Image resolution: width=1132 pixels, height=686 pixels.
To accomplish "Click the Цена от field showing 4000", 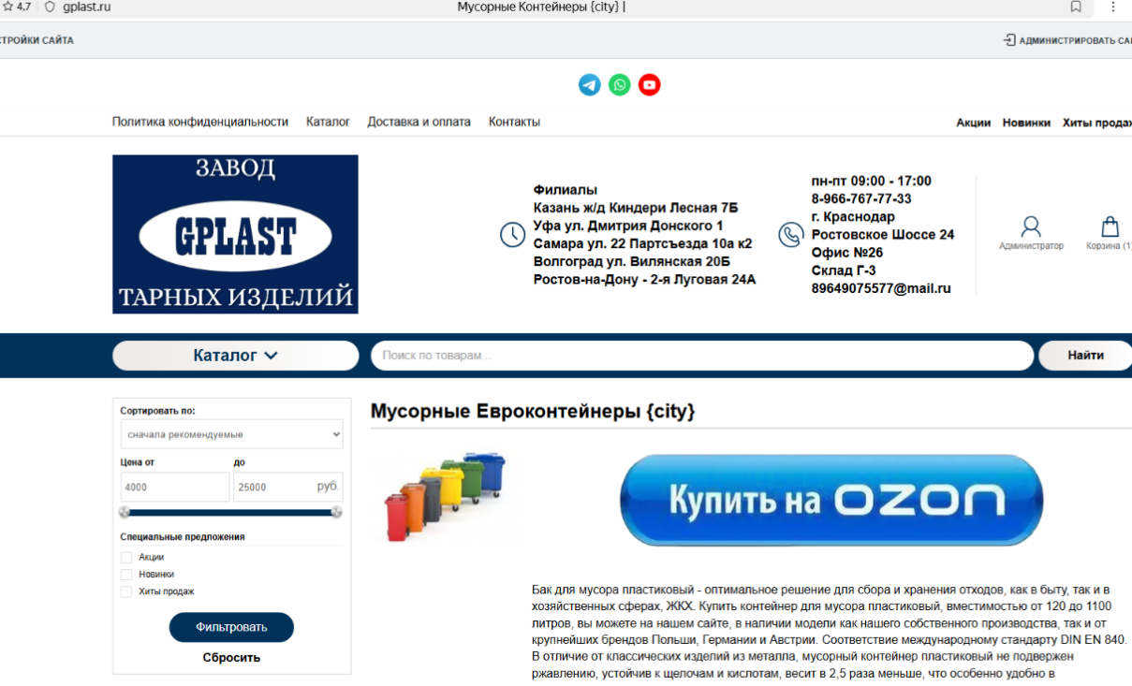I will coord(175,487).
